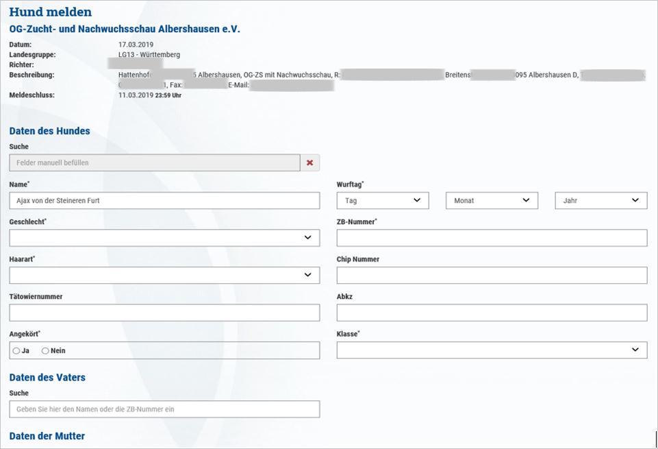
Task: Click the 'Chip Nummer' field label
Action: pos(358,259)
